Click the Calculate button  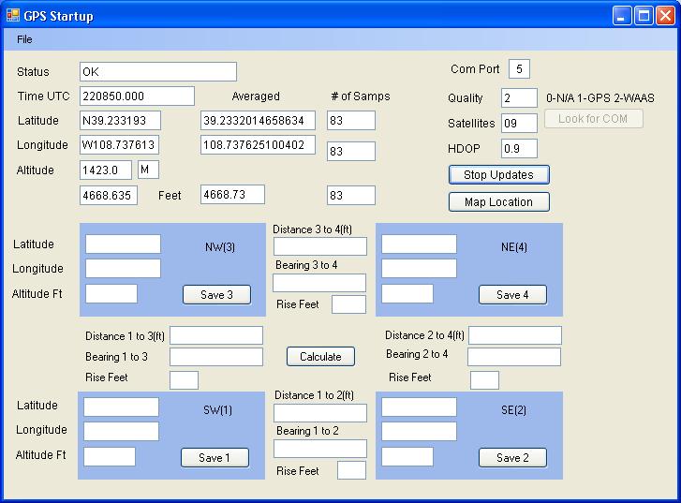click(x=320, y=357)
